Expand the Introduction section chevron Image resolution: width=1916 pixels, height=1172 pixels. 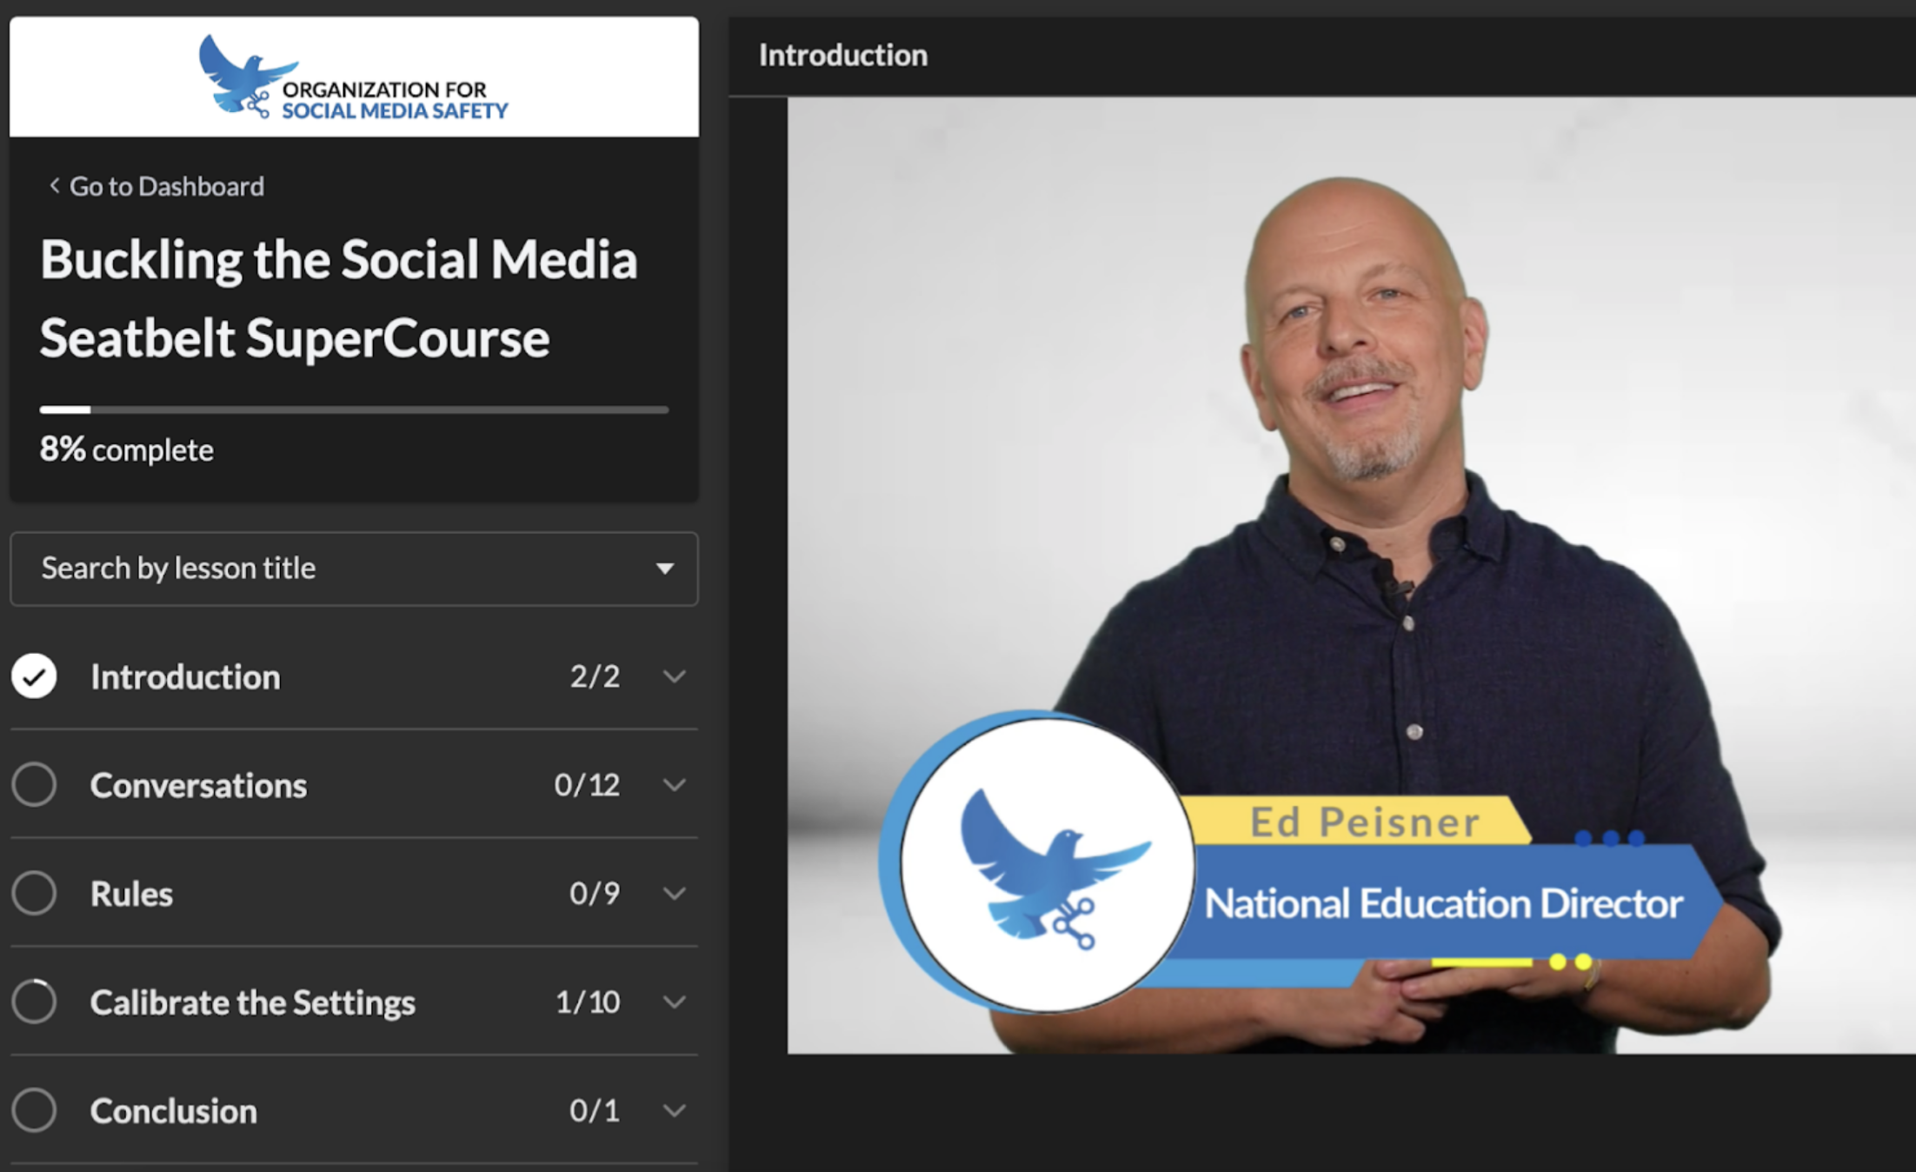coord(675,676)
